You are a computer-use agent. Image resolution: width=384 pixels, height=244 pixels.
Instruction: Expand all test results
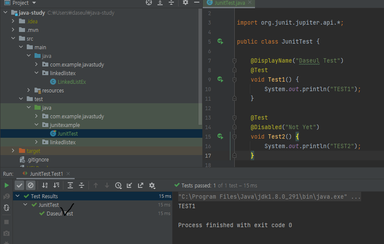point(70,185)
